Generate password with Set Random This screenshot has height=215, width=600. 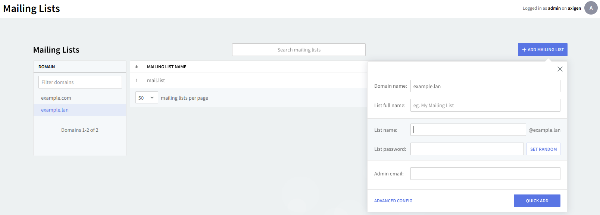pyautogui.click(x=543, y=149)
